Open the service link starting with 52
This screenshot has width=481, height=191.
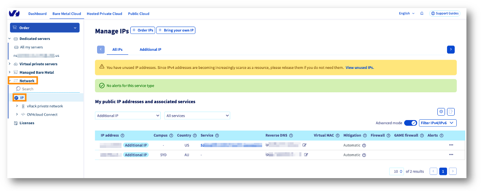click(x=231, y=145)
